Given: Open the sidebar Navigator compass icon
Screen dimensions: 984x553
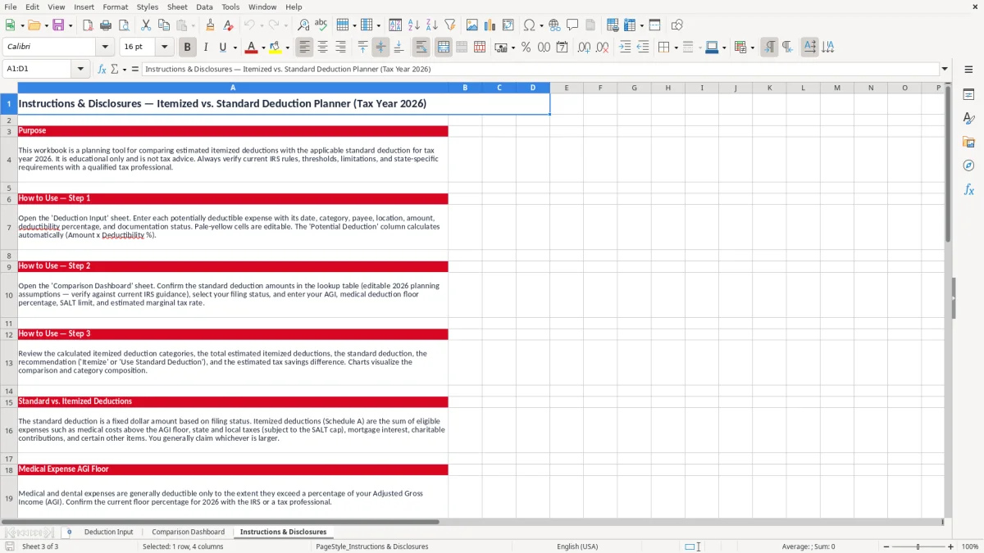Looking at the screenshot, I should (x=968, y=165).
